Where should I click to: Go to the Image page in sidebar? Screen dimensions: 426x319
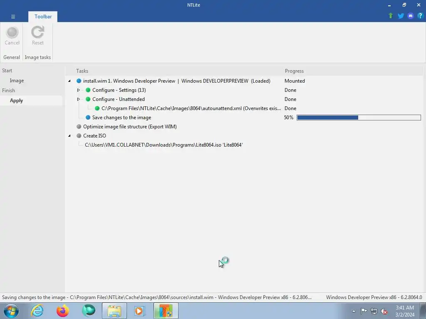click(x=17, y=81)
